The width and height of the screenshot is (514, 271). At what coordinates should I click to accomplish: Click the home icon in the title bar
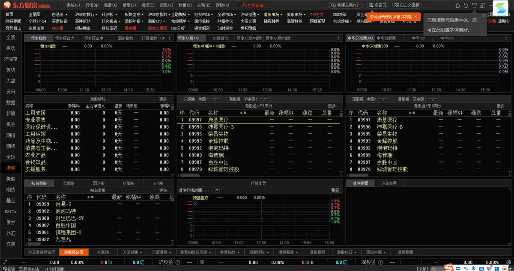(x=457, y=6)
